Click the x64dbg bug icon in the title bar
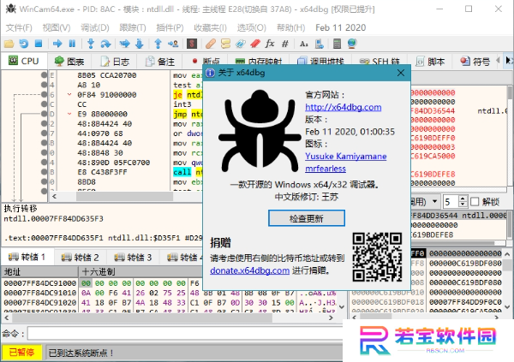Screen dimensions: 514x362 pyautogui.click(x=11, y=9)
